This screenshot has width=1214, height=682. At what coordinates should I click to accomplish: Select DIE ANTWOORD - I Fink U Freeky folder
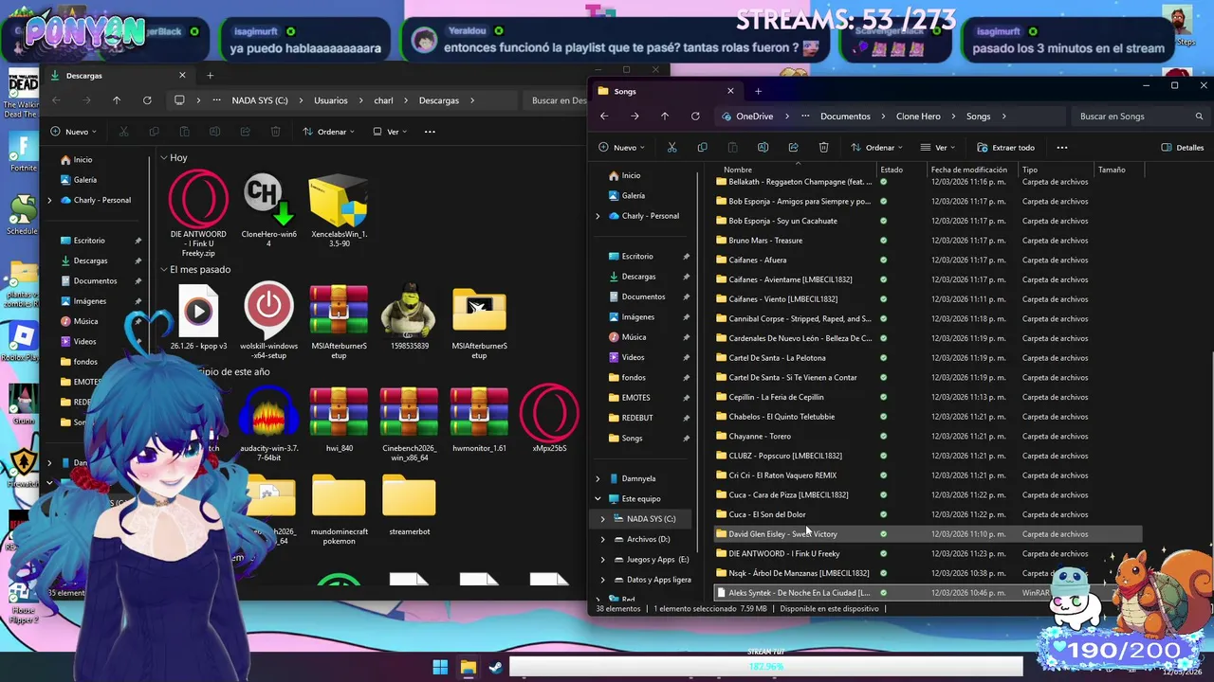pos(929,553)
